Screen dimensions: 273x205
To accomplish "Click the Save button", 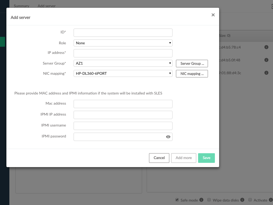I will [206, 158].
